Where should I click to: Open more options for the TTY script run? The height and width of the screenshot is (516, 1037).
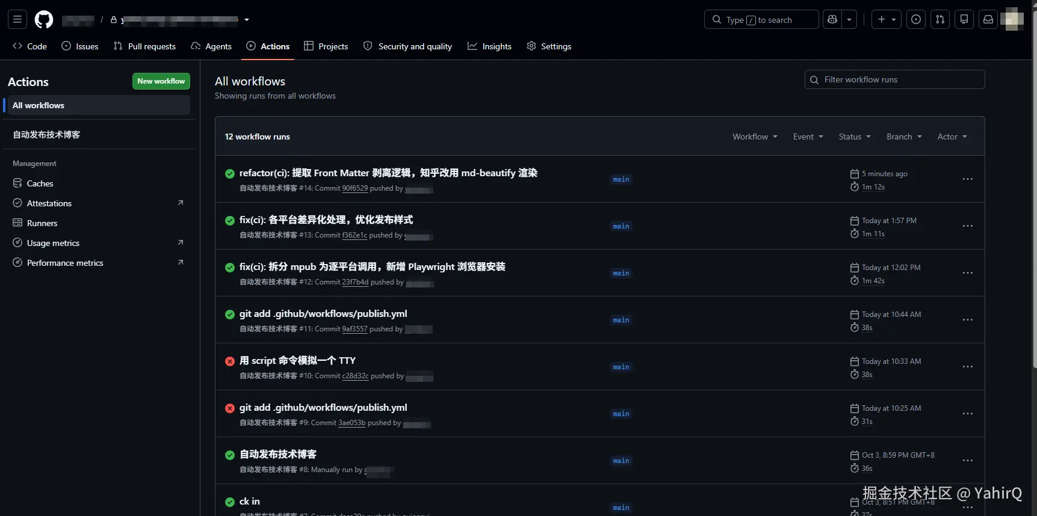[x=968, y=367]
